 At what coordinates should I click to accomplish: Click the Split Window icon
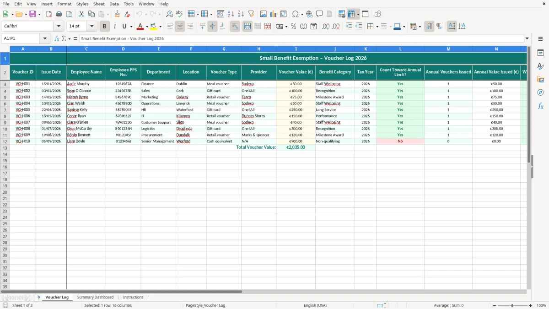point(366,14)
